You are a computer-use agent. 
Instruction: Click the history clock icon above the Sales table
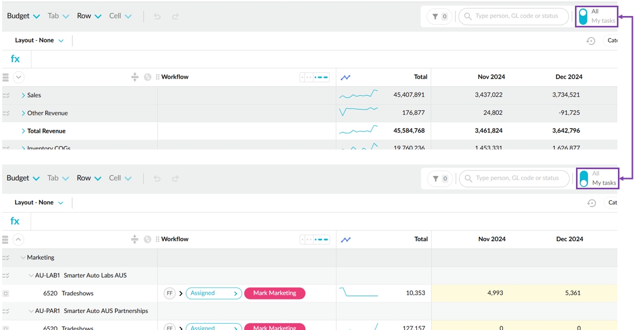(x=590, y=41)
